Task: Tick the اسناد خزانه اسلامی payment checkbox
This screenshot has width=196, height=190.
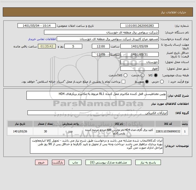Action: click(x=123, y=82)
